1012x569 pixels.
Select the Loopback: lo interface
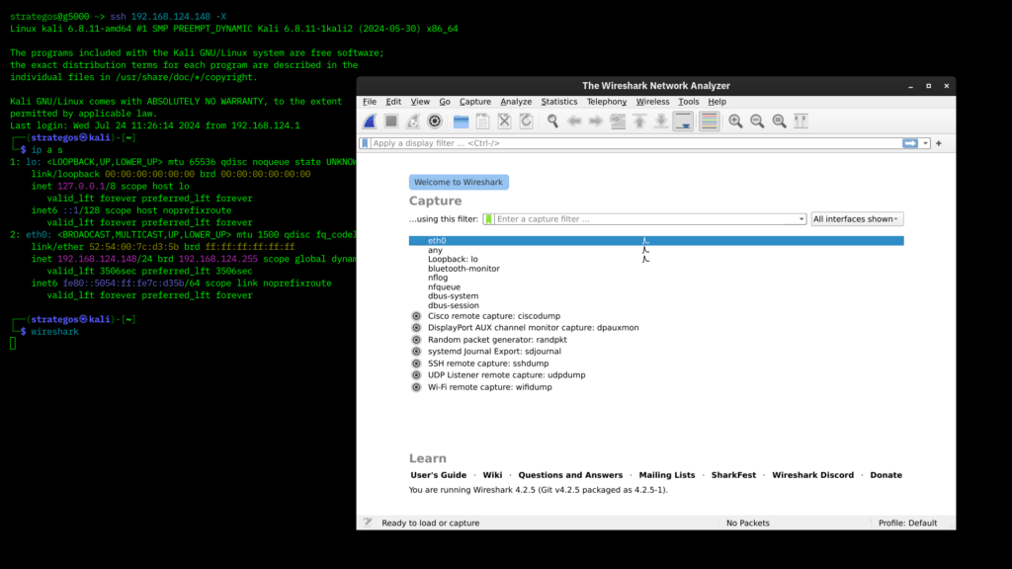tap(656, 260)
